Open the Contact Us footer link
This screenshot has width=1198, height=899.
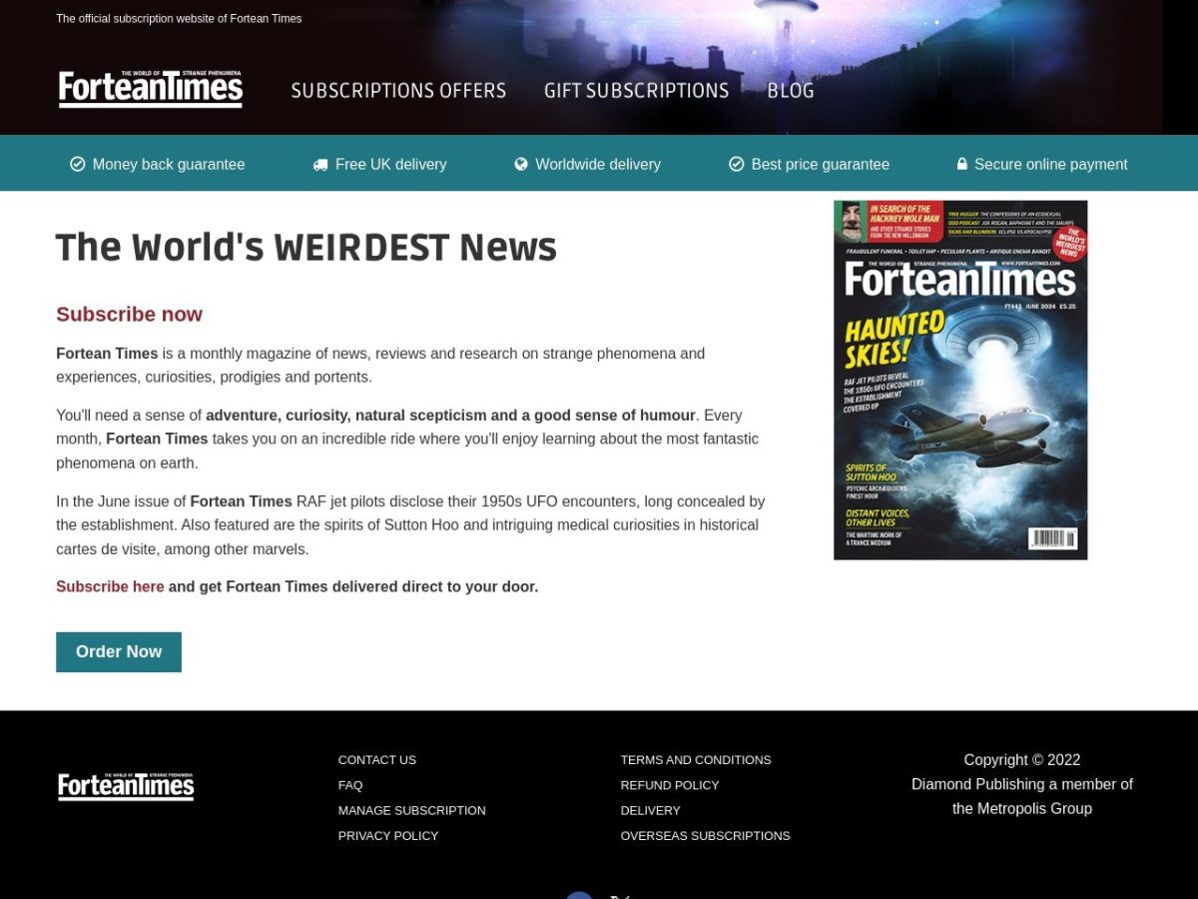tap(377, 759)
